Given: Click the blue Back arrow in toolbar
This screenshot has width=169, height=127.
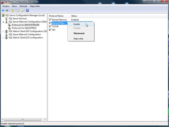Looking at the screenshot, I should 3,11.
